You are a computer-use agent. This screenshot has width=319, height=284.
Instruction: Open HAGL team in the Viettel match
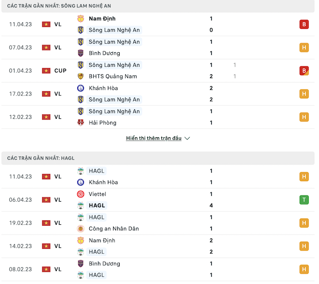97,205
